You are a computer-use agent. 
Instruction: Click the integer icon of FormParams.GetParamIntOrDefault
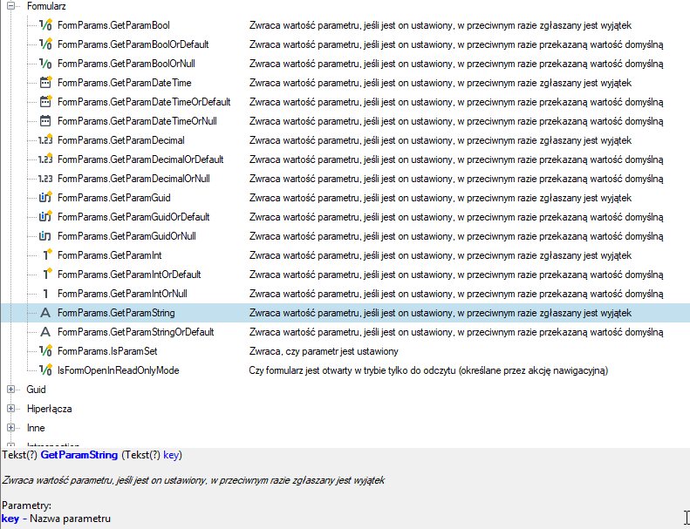click(x=46, y=275)
